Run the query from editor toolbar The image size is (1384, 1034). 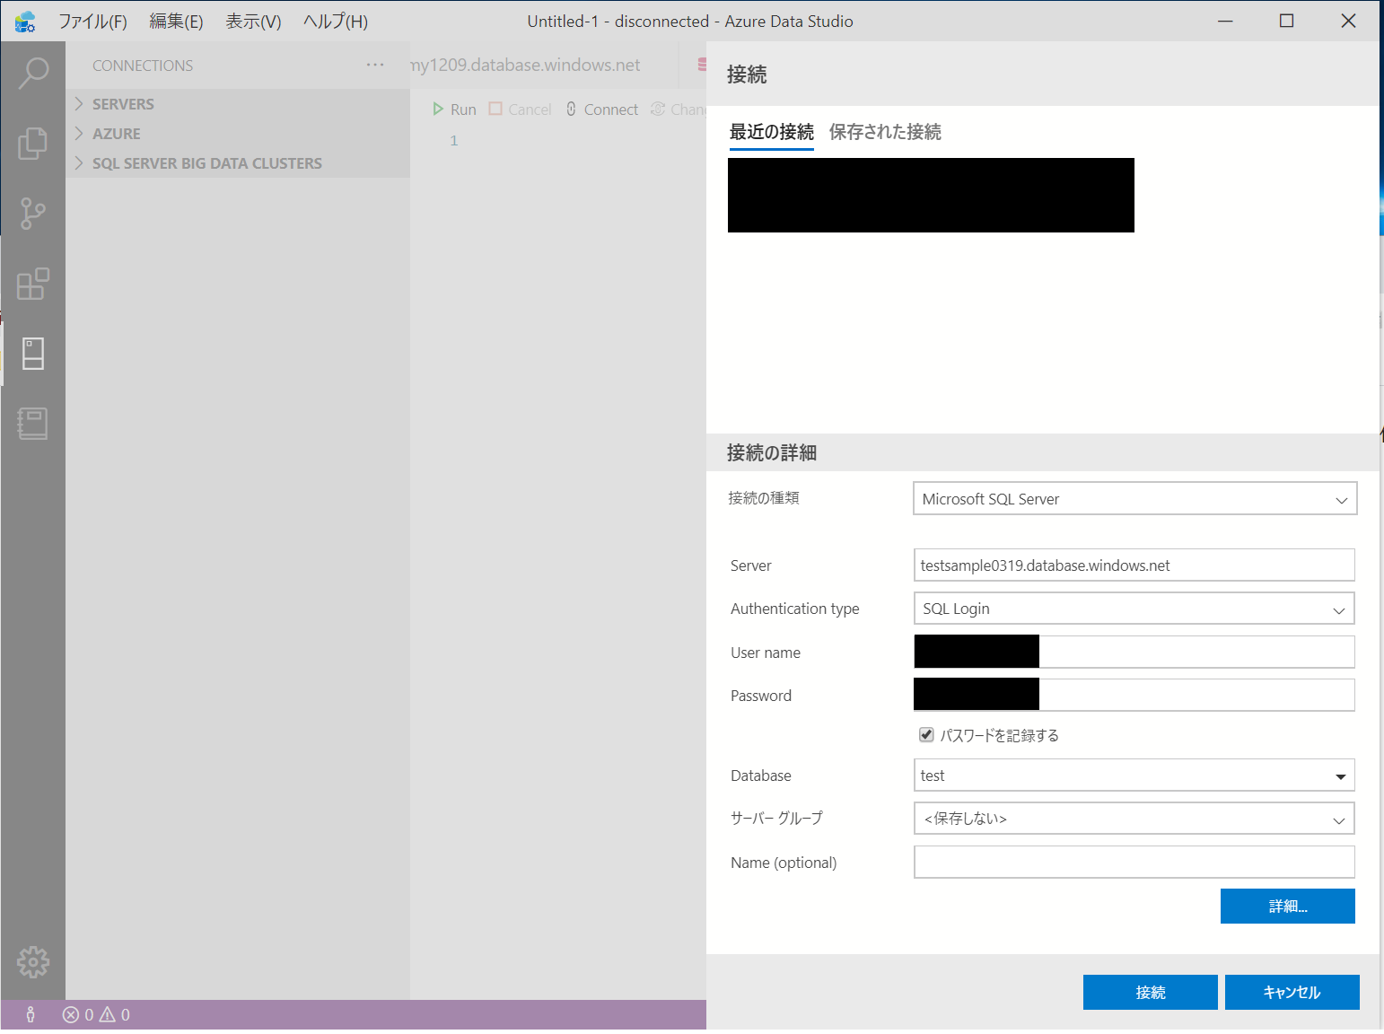pyautogui.click(x=454, y=110)
